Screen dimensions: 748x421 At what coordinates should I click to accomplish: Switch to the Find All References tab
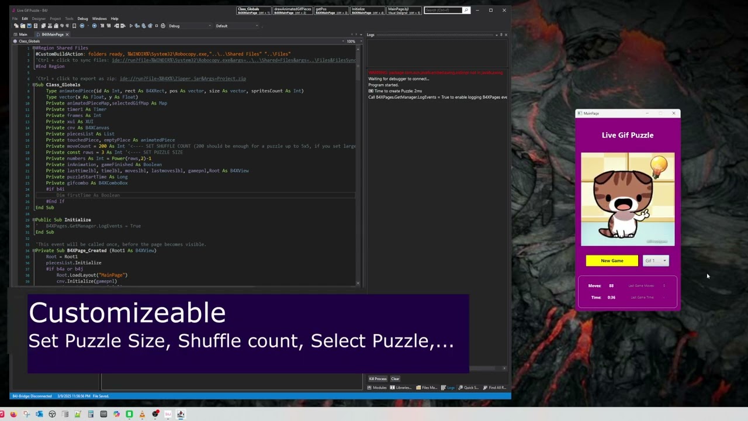point(494,388)
